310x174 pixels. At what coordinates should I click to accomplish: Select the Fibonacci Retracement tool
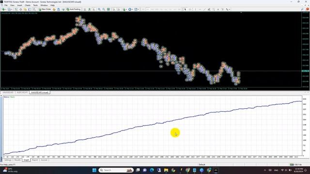point(213,9)
